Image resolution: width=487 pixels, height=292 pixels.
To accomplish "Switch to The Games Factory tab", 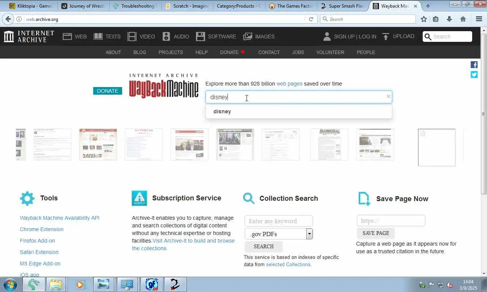I will point(291,6).
